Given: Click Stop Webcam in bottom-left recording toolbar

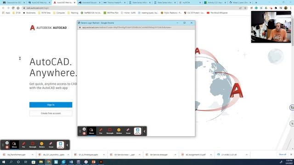Looking at the screenshot, I should tap(60, 145).
